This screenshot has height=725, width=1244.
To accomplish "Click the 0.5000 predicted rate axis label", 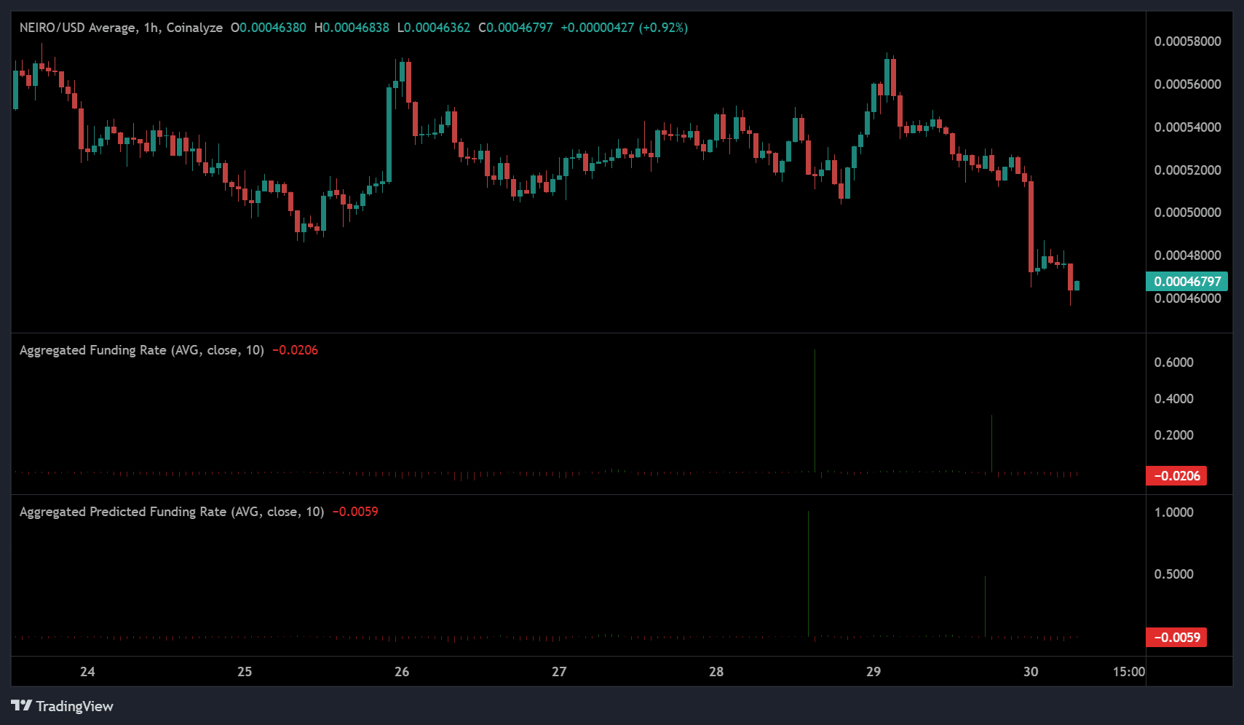I will point(1173,574).
